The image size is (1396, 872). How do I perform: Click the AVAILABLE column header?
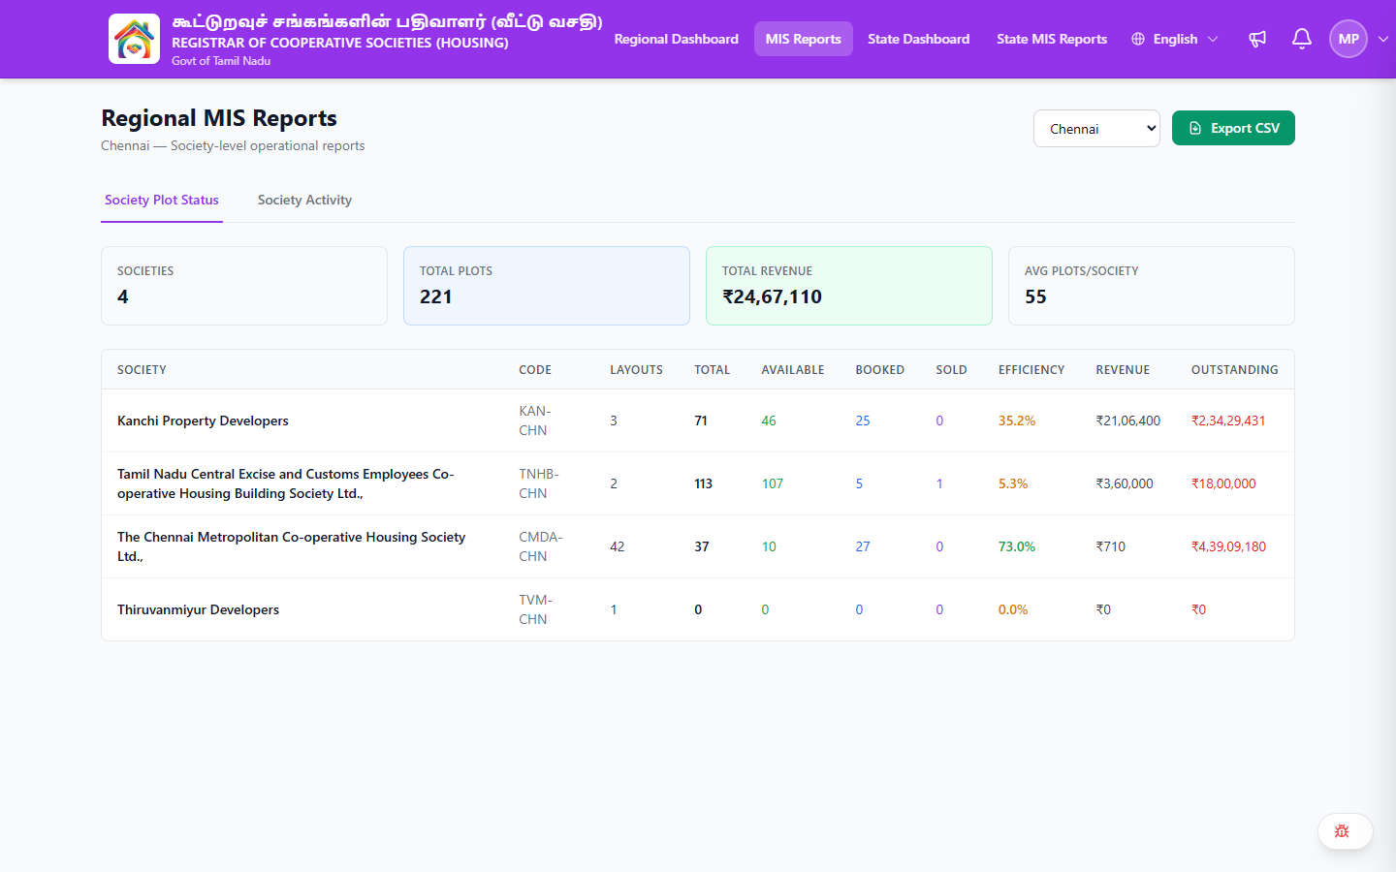pos(793,370)
